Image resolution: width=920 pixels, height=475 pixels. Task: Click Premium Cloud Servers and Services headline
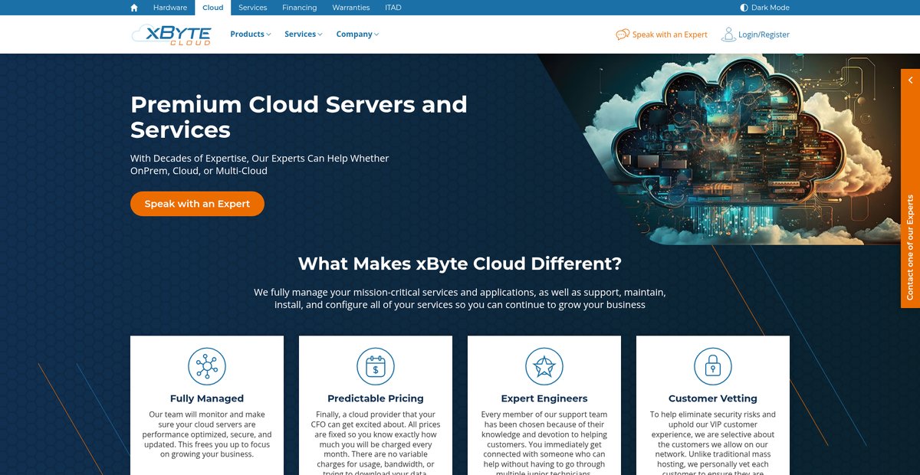[299, 116]
